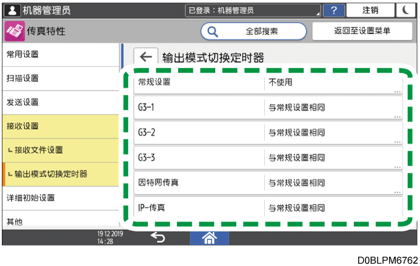
Task: Open IP-传真 setting row
Action: [267, 207]
